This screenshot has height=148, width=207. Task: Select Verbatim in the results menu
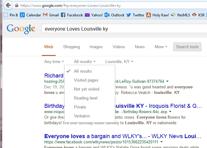82,116
